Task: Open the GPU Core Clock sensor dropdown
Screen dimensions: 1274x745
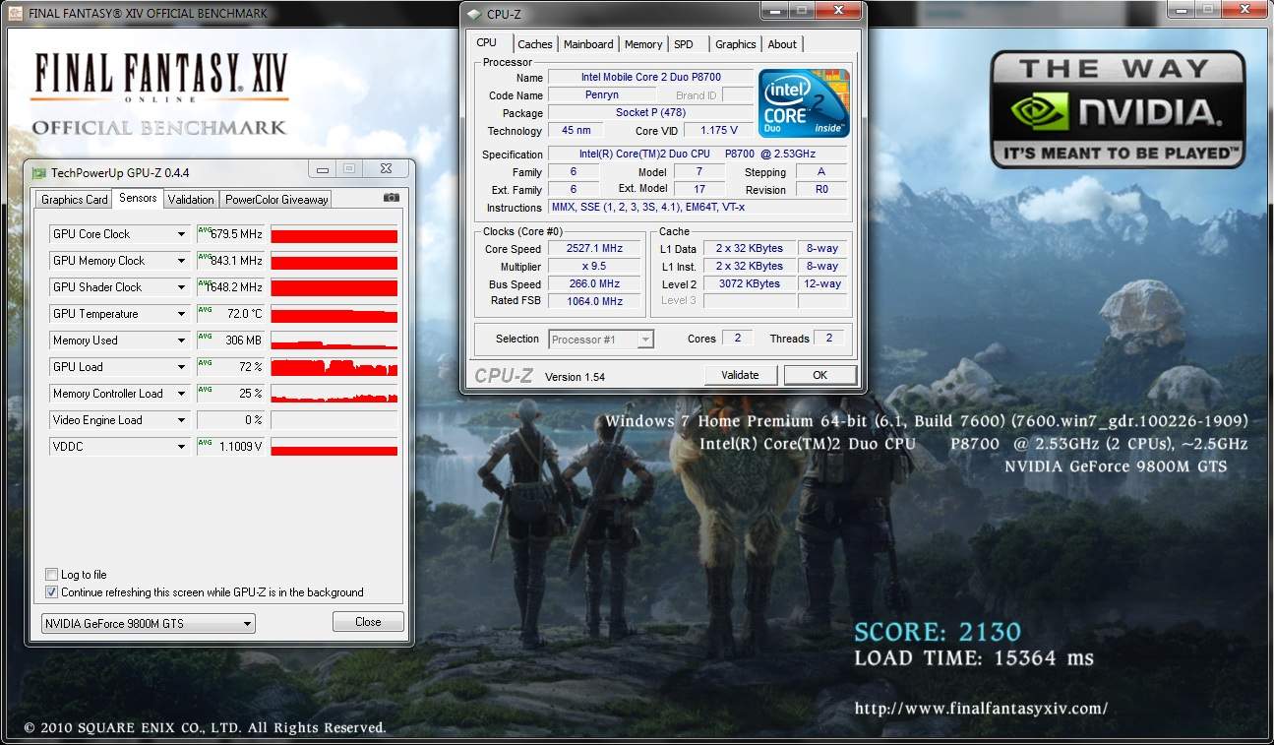Action: pos(181,234)
